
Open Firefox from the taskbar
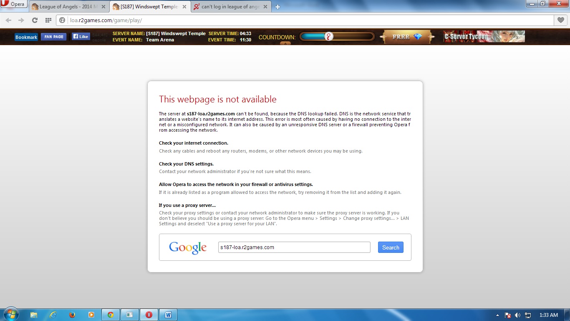(x=72, y=315)
